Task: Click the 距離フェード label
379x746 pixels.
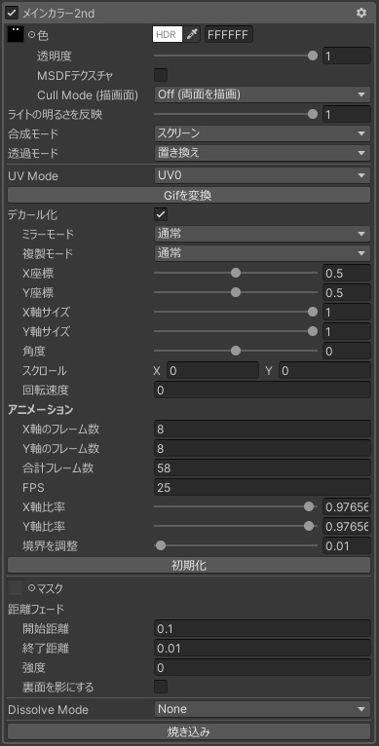Action: 36,608
